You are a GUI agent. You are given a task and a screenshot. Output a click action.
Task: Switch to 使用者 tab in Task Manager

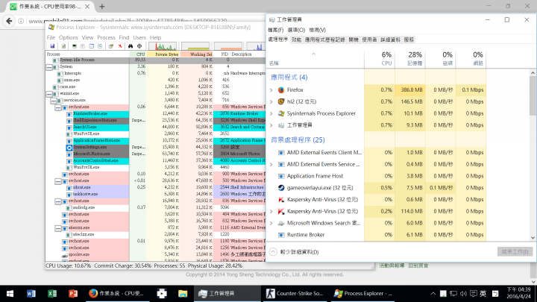[369, 40]
